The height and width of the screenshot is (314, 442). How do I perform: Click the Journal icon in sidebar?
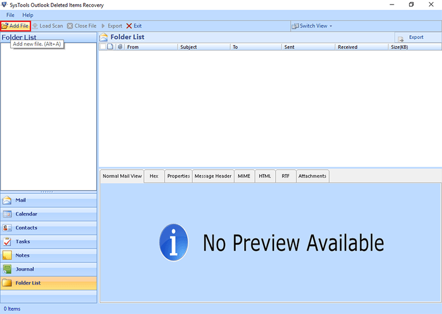tap(7, 269)
